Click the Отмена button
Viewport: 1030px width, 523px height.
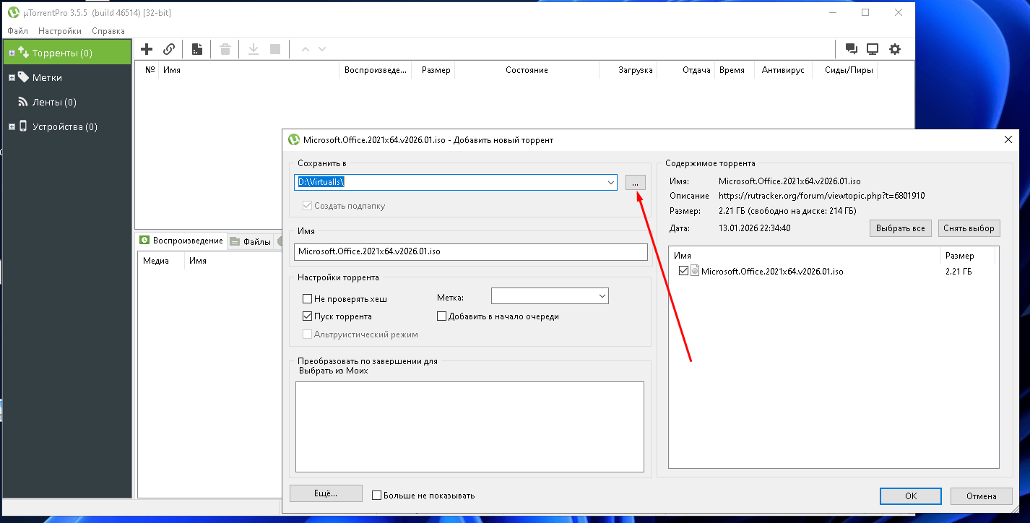981,496
